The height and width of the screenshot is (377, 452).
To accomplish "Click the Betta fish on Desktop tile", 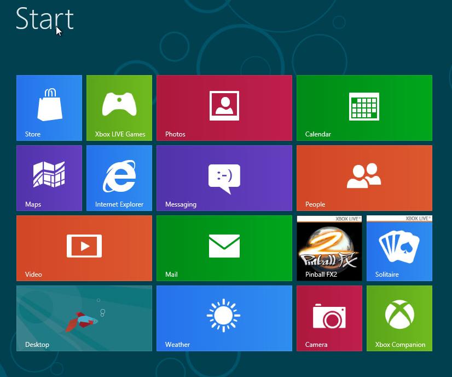I will pyautogui.click(x=80, y=322).
